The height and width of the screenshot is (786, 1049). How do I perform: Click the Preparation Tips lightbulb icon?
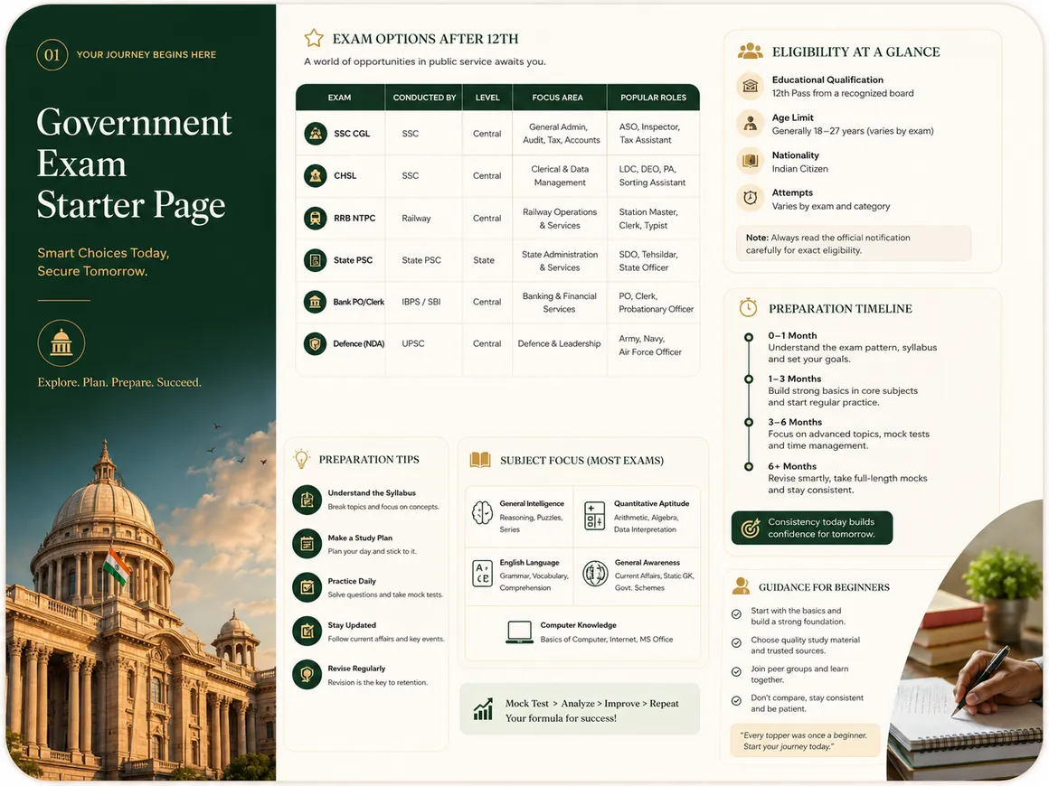[x=302, y=459]
